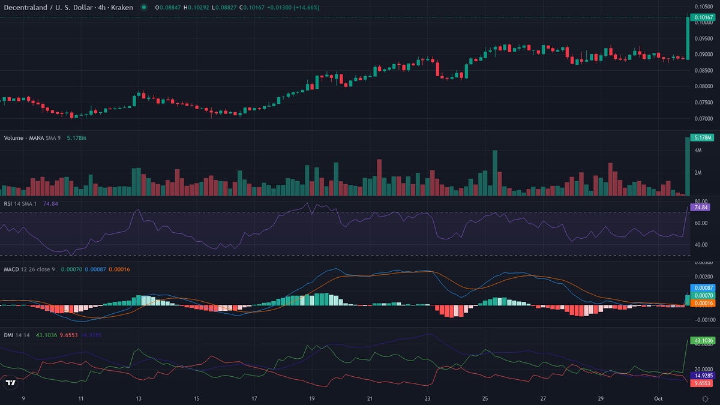
Task: Click date 9 on the time axis
Action: pyautogui.click(x=23, y=398)
